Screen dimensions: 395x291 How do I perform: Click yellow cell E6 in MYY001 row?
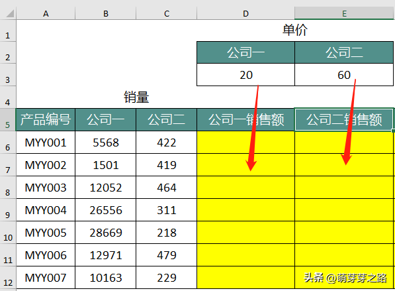click(344, 143)
